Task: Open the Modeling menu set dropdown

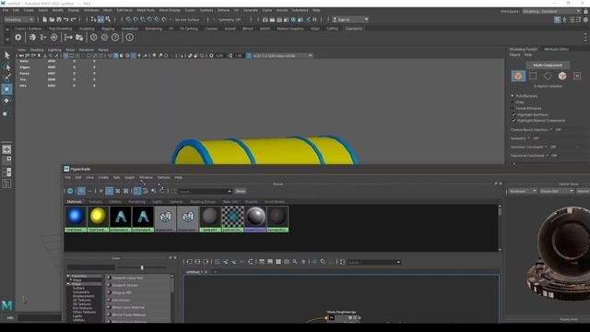Action: pyautogui.click(x=18, y=19)
